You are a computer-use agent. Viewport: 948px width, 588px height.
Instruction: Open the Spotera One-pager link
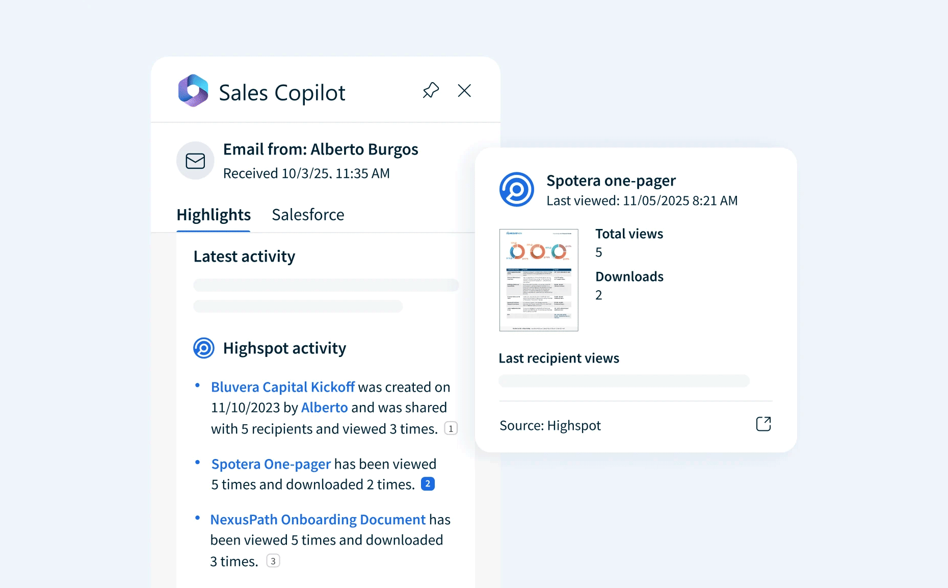271,464
